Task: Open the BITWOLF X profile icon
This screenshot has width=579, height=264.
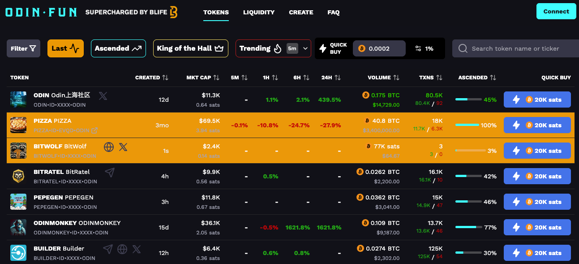Action: 123,147
